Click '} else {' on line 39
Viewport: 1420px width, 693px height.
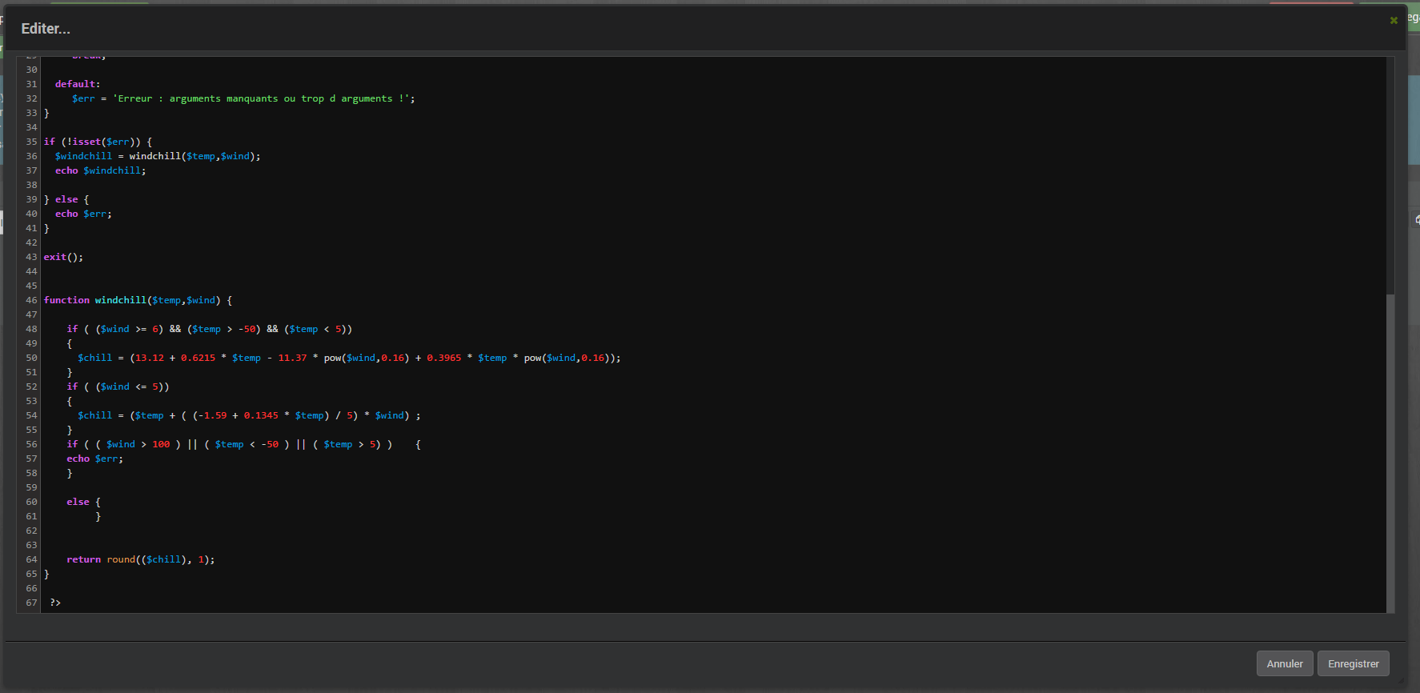click(66, 199)
